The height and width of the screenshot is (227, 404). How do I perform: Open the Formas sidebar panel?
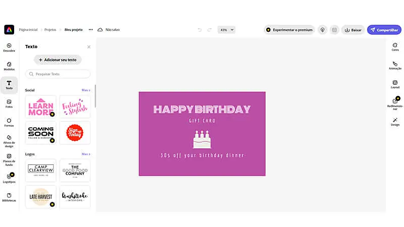(9, 123)
